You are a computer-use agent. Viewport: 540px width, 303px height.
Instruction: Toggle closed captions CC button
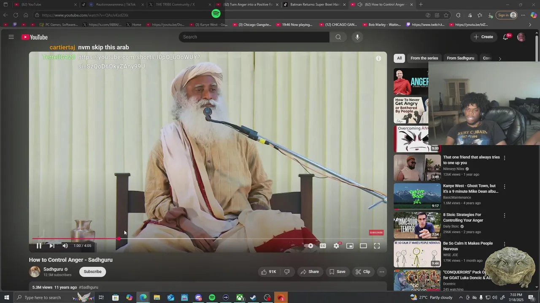point(323,246)
